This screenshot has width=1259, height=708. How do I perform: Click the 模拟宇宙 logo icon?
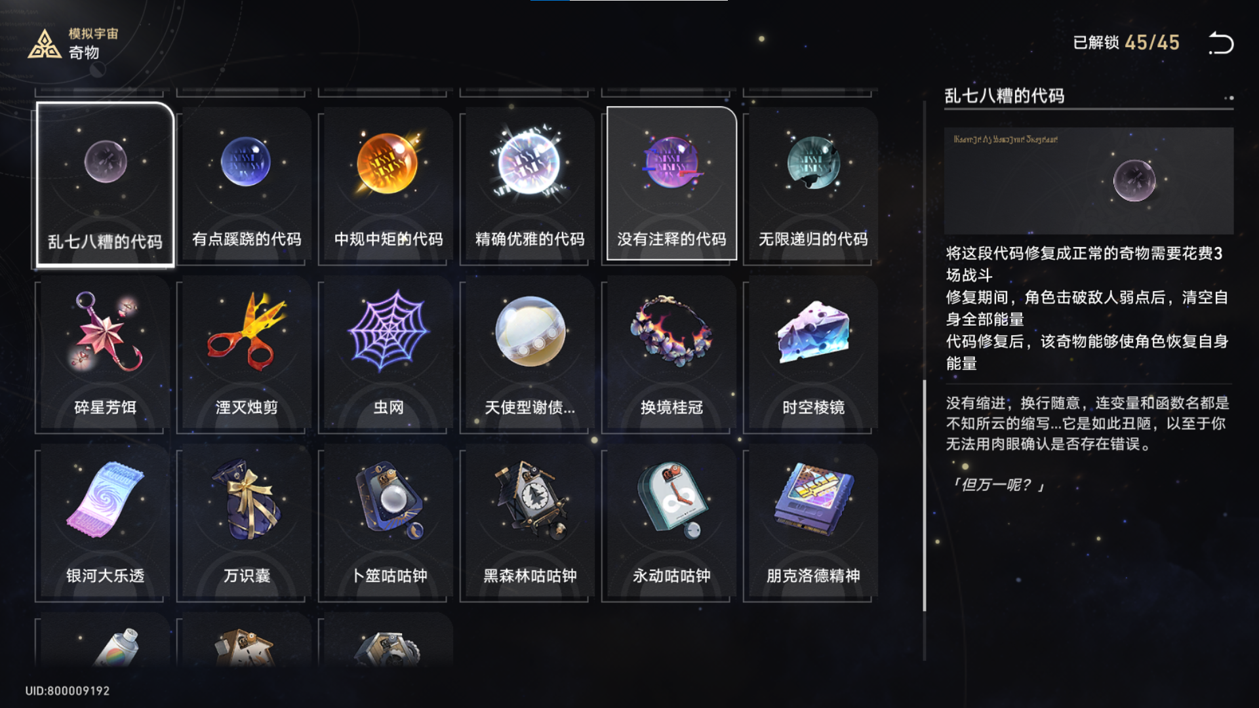tap(44, 45)
